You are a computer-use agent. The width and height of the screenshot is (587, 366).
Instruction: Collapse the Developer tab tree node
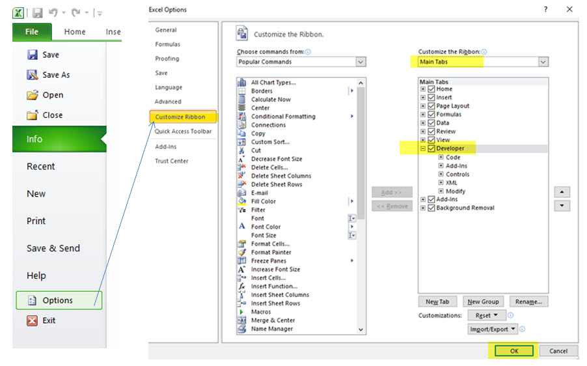pos(422,148)
